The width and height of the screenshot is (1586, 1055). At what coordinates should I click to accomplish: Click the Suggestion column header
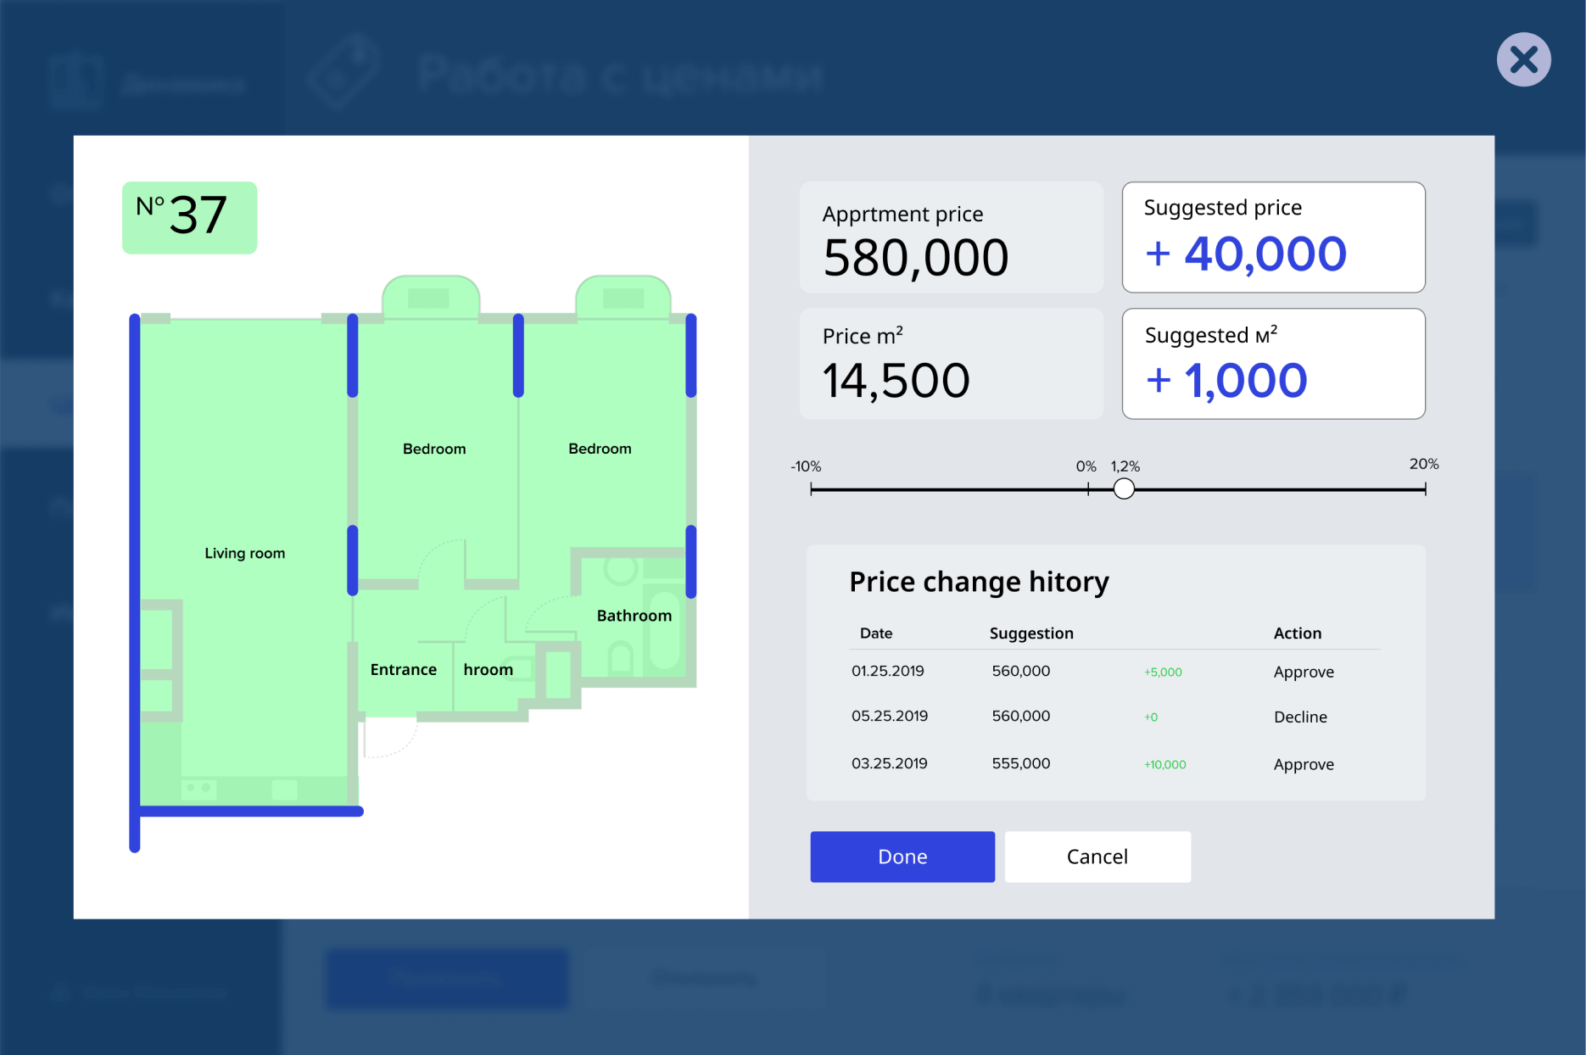coord(1031,633)
